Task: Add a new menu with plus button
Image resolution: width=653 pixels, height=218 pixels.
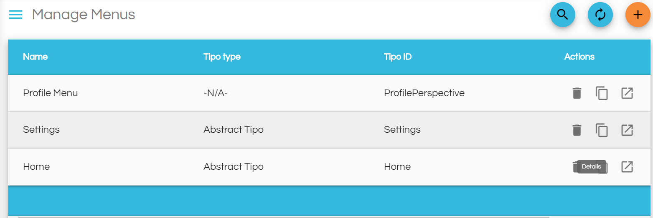Action: click(x=638, y=15)
